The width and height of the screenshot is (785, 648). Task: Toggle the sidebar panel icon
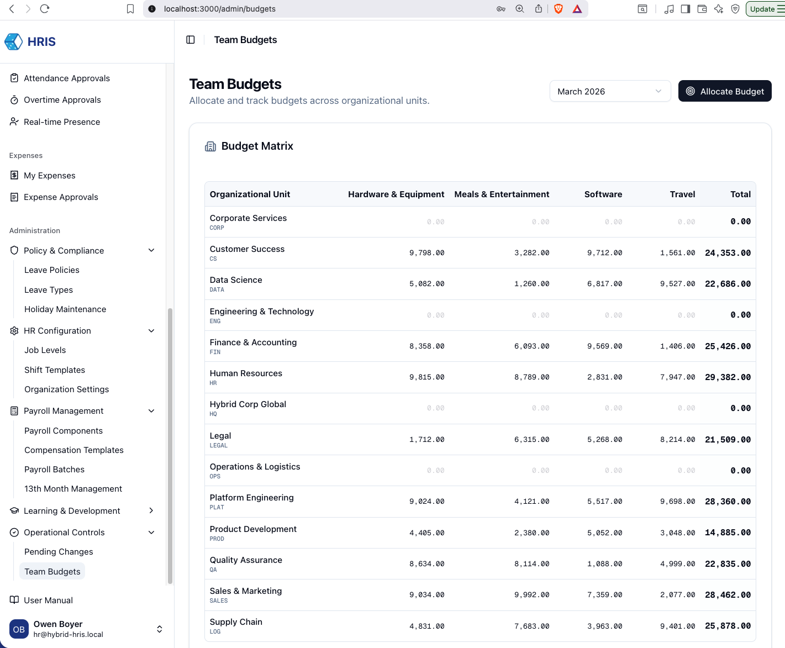(x=191, y=40)
